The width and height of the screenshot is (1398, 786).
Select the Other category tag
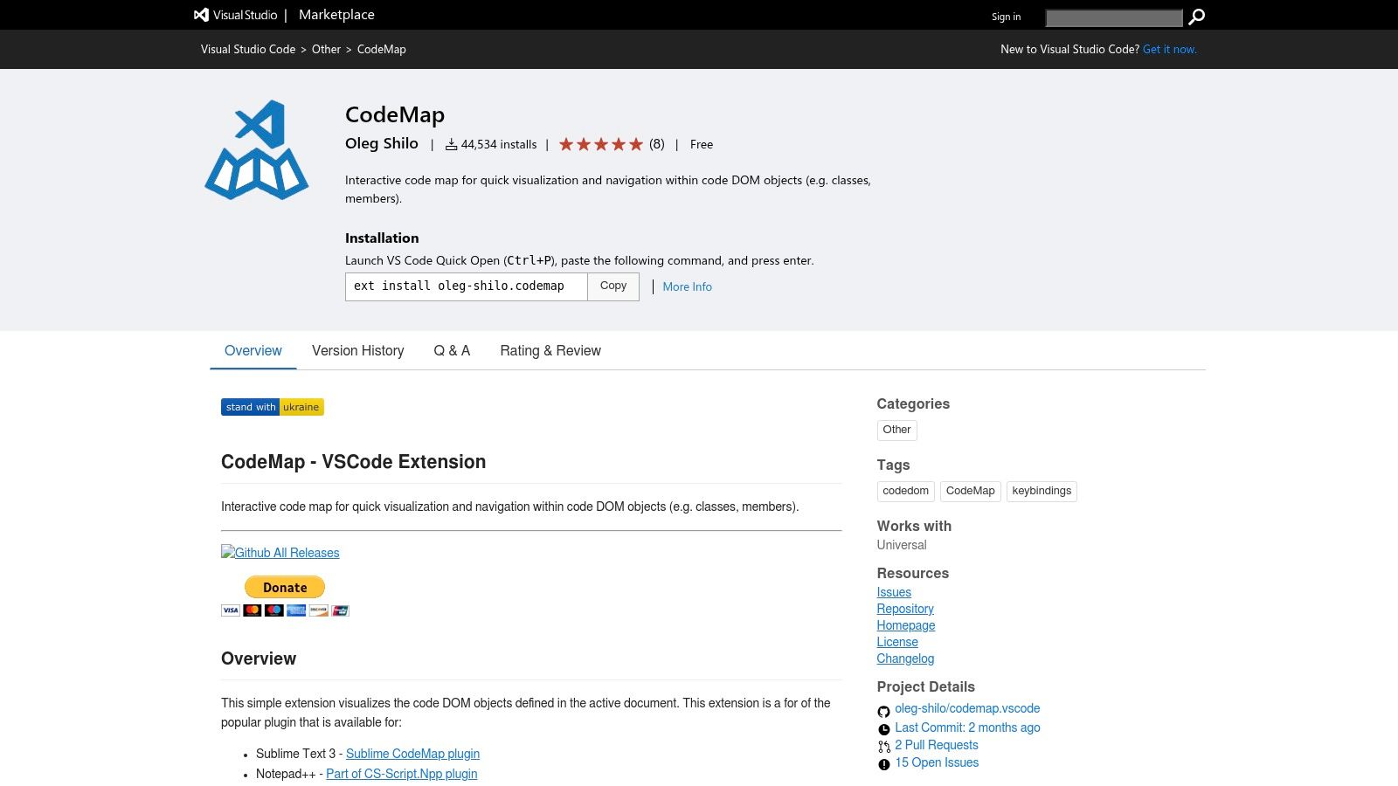(896, 430)
